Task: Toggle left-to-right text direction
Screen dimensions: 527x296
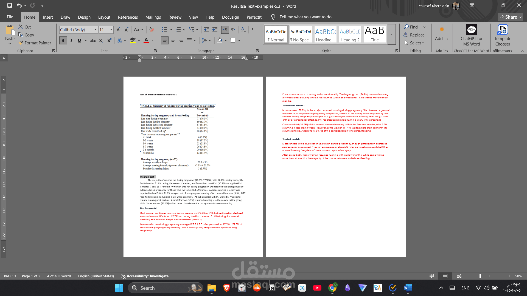Action: point(225,30)
